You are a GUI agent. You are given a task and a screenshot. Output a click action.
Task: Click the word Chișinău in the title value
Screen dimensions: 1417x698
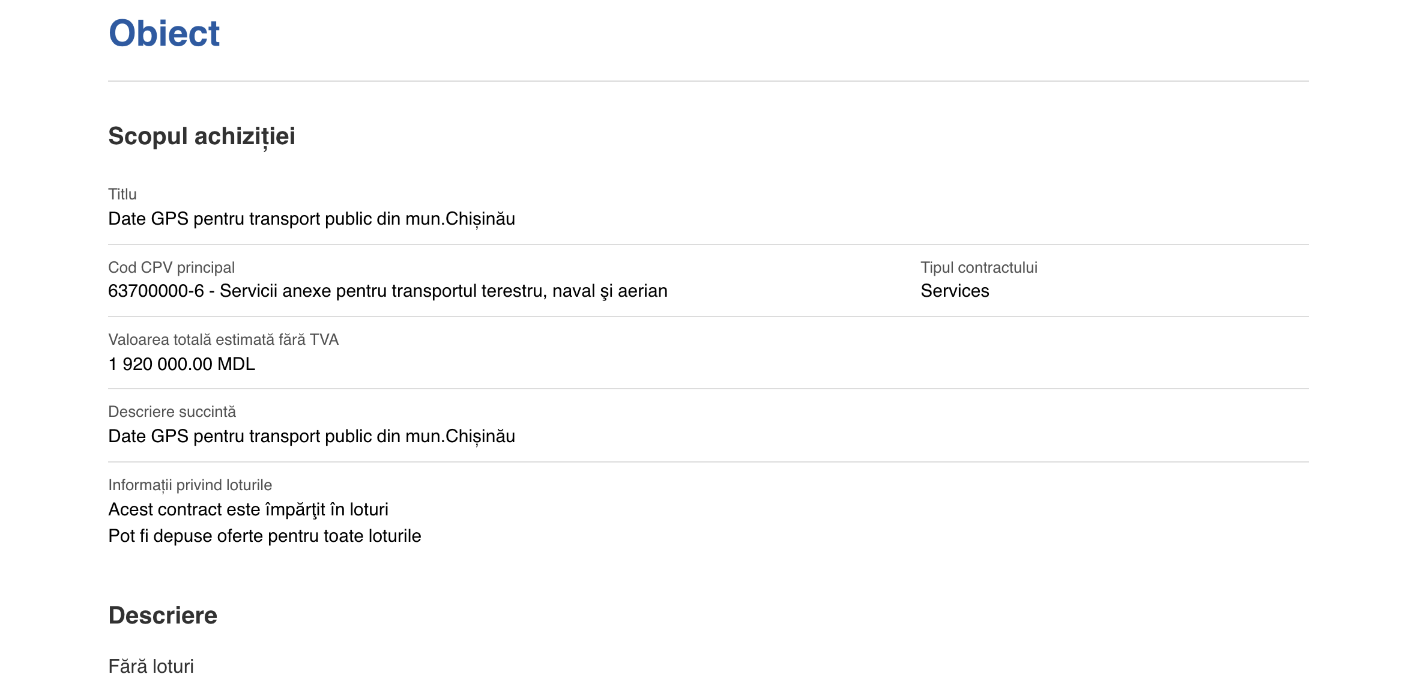(x=480, y=219)
